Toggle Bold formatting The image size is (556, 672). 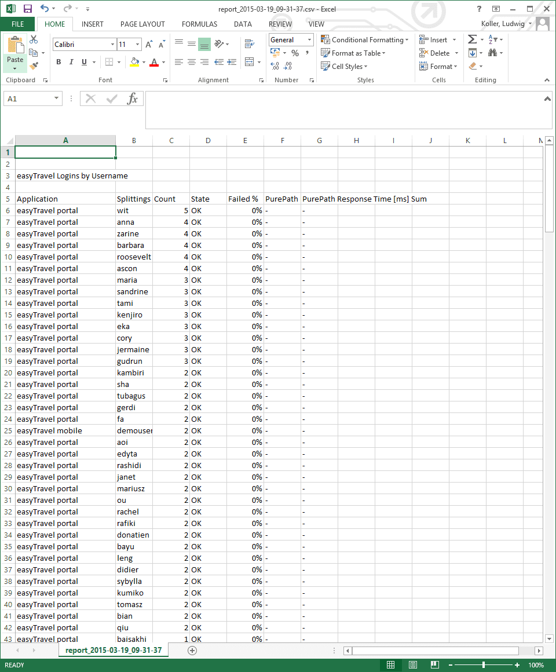(x=58, y=62)
